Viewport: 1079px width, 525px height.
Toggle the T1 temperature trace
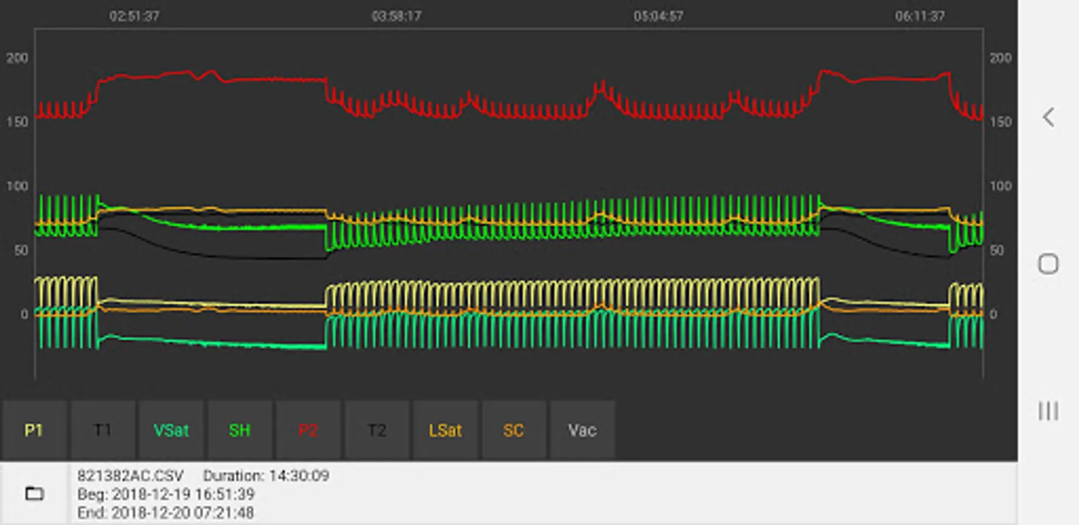(x=103, y=430)
